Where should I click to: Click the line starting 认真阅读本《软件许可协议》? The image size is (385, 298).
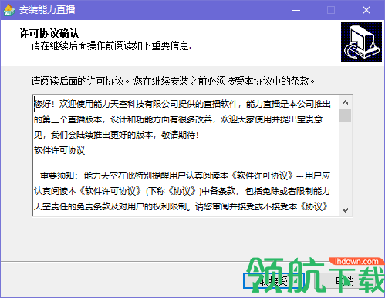(x=182, y=191)
